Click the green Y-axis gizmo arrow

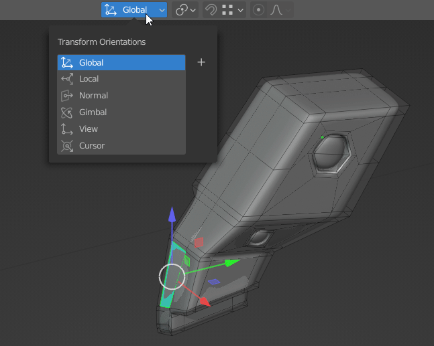coord(231,263)
